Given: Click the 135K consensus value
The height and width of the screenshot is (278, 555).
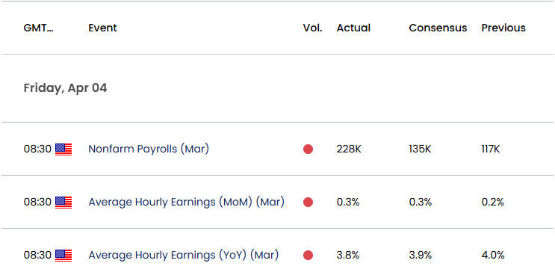Looking at the screenshot, I should point(420,149).
